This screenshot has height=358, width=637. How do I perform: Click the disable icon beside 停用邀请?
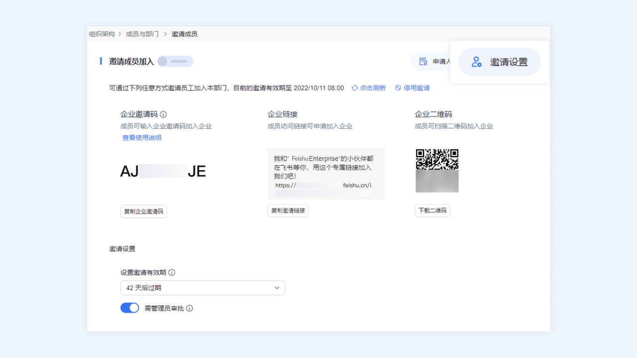click(398, 88)
